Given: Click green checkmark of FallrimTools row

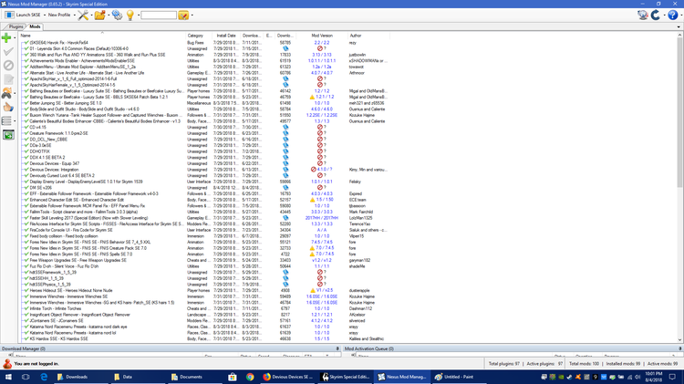Looking at the screenshot, I should click(x=26, y=212).
